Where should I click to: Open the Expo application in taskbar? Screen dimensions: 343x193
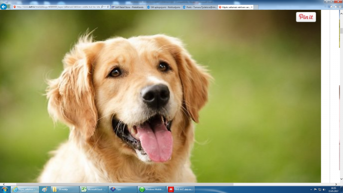(x=122, y=189)
